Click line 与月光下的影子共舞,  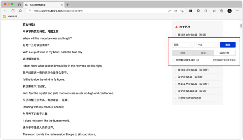coord(36,114)
